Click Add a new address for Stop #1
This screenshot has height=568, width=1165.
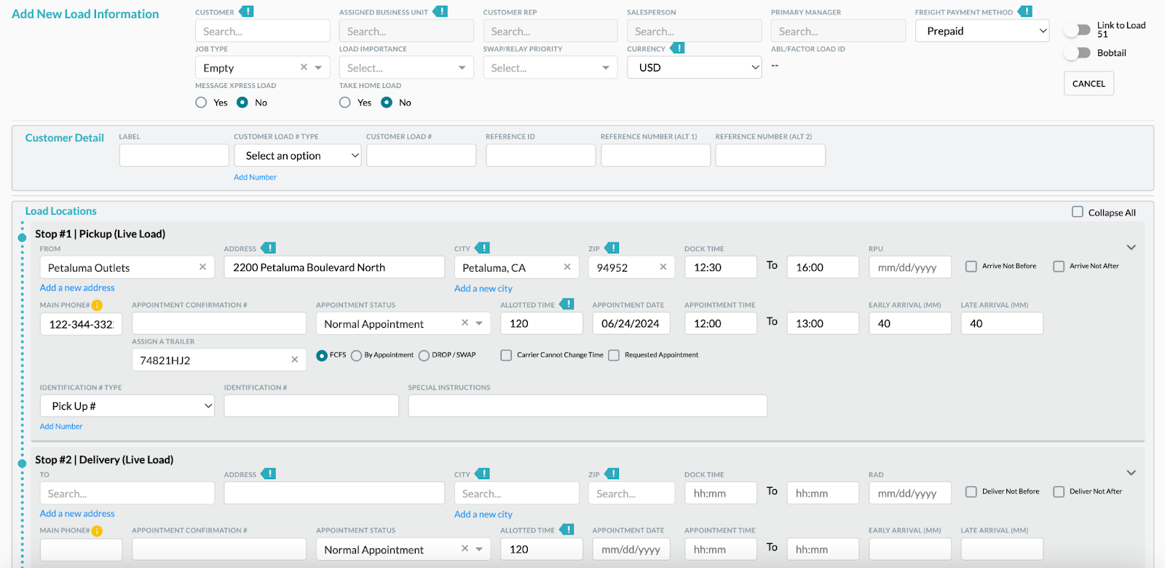(x=77, y=288)
